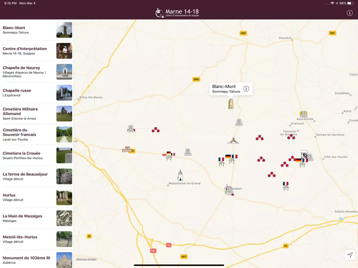This screenshot has width=358, height=268.
Task: Tap the Marne 14-18 logo header
Action: 177,13
